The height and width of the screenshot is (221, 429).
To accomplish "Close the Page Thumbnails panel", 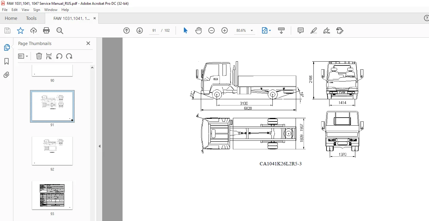I will click(88, 43).
